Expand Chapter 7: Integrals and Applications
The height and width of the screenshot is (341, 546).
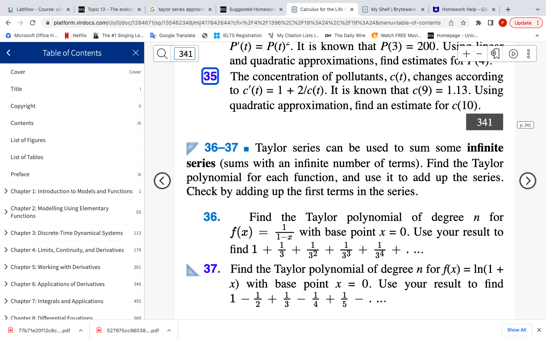pyautogui.click(x=6, y=301)
